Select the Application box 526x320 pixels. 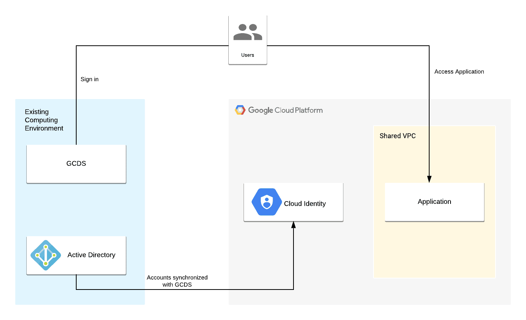tap(435, 202)
